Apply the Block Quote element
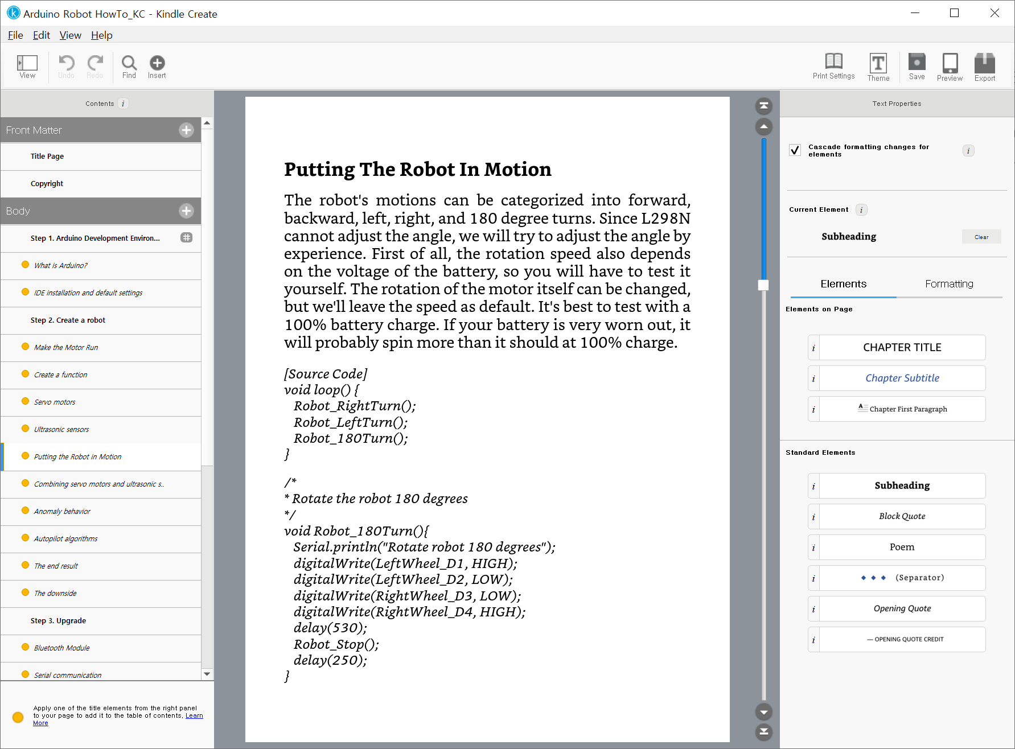The height and width of the screenshot is (749, 1015). pyautogui.click(x=902, y=517)
